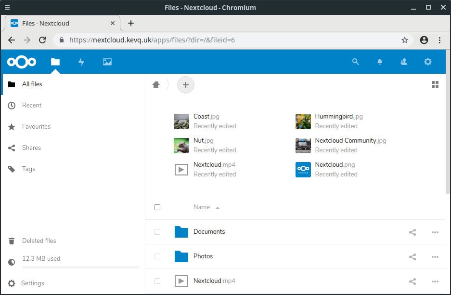
Task: Share the Photos folder via share icon
Action: pos(412,256)
